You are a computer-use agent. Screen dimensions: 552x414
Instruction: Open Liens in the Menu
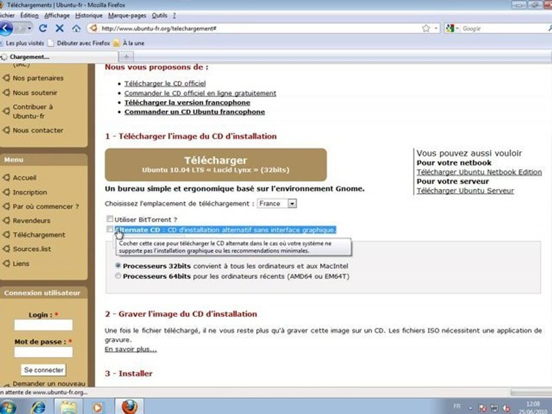(x=21, y=263)
